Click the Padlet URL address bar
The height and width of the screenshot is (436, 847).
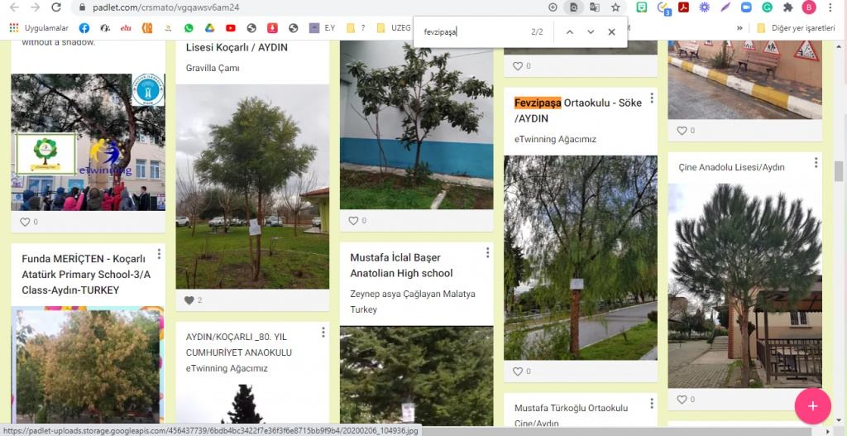(290, 7)
